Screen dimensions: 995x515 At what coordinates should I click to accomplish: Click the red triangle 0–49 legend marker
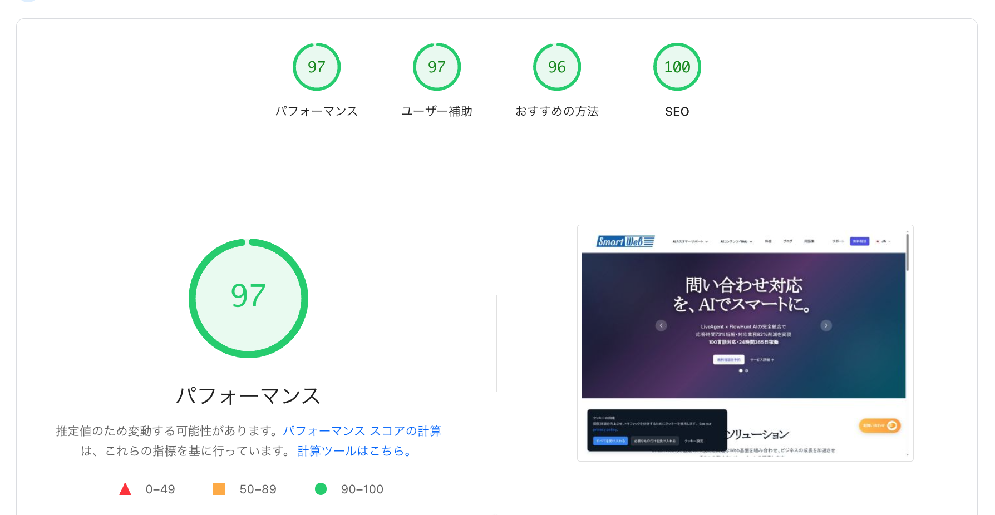tap(126, 489)
